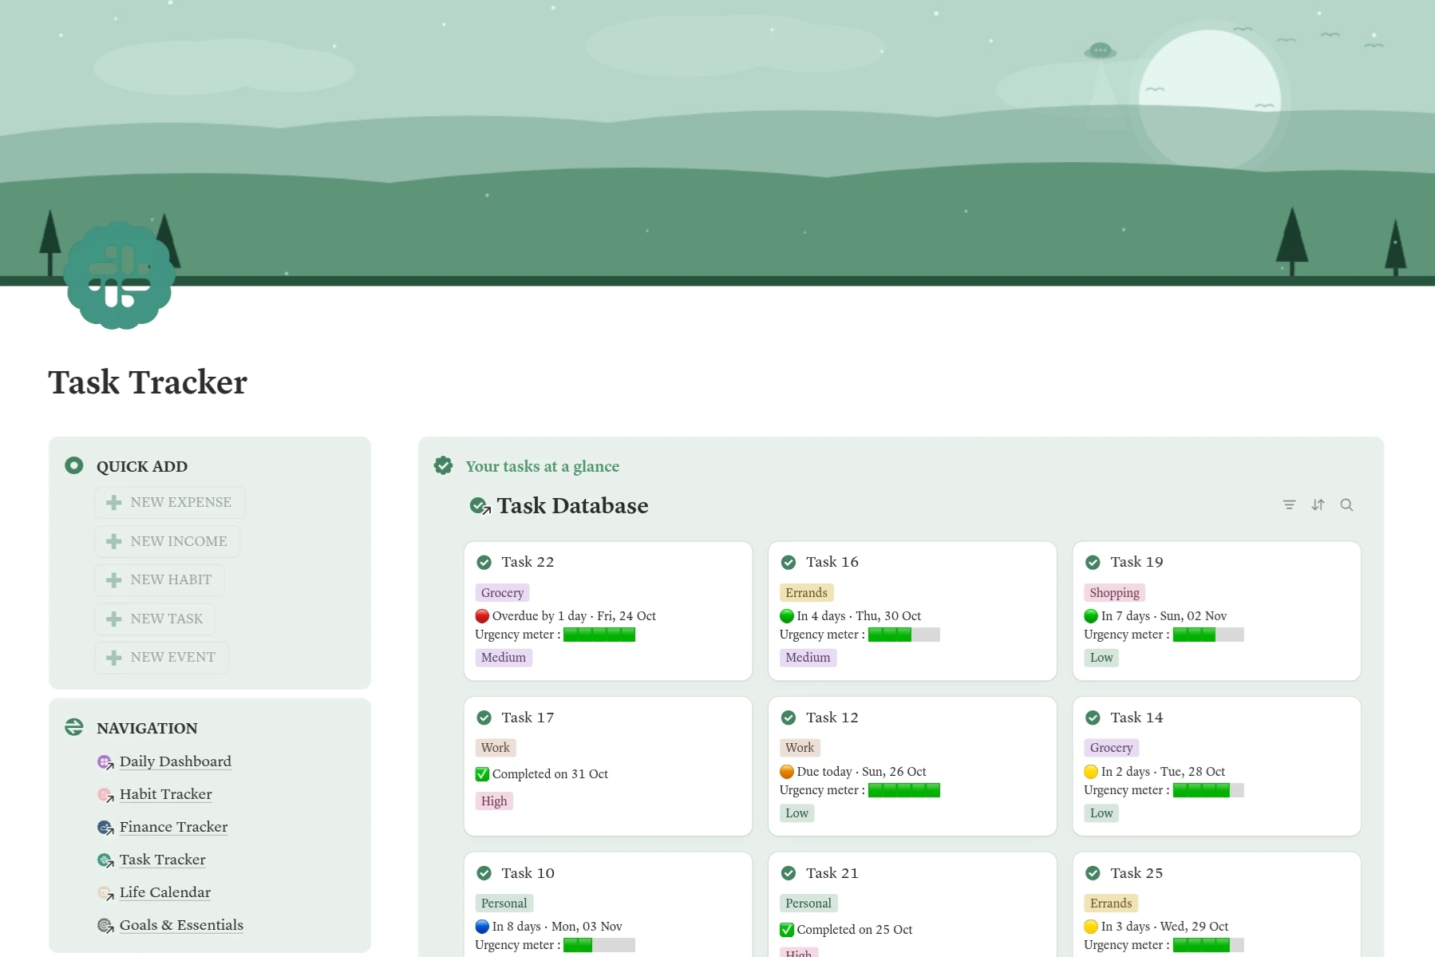
Task: Click the Quick Add circle icon
Action: click(74, 465)
